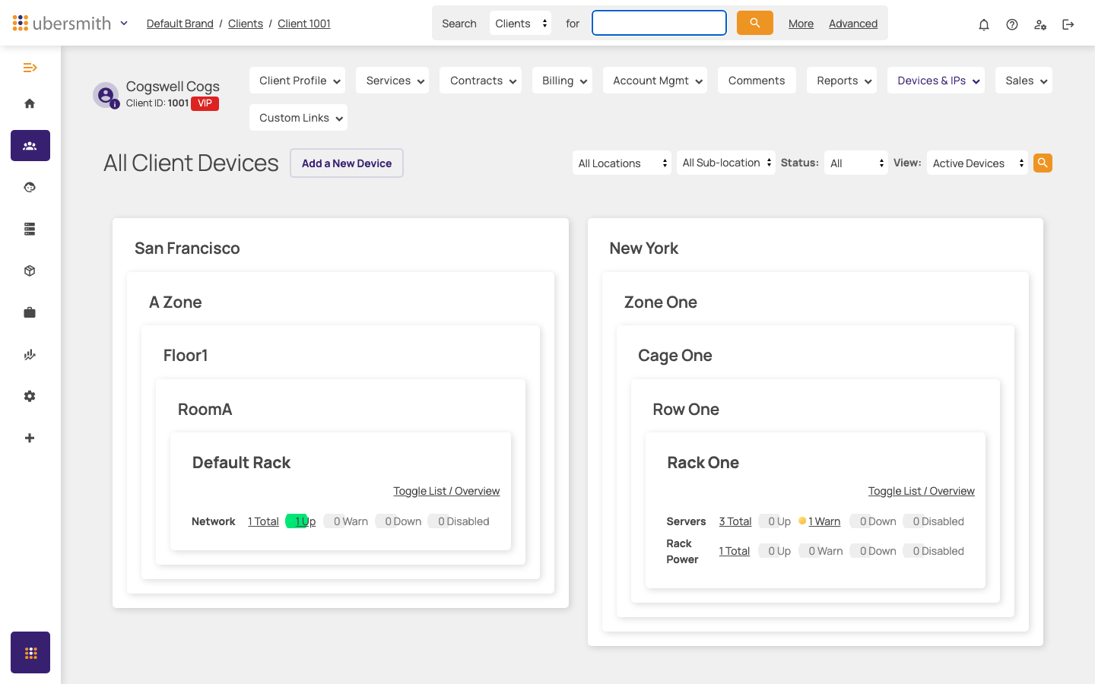Click the Default Brand breadcrumb link

[180, 24]
